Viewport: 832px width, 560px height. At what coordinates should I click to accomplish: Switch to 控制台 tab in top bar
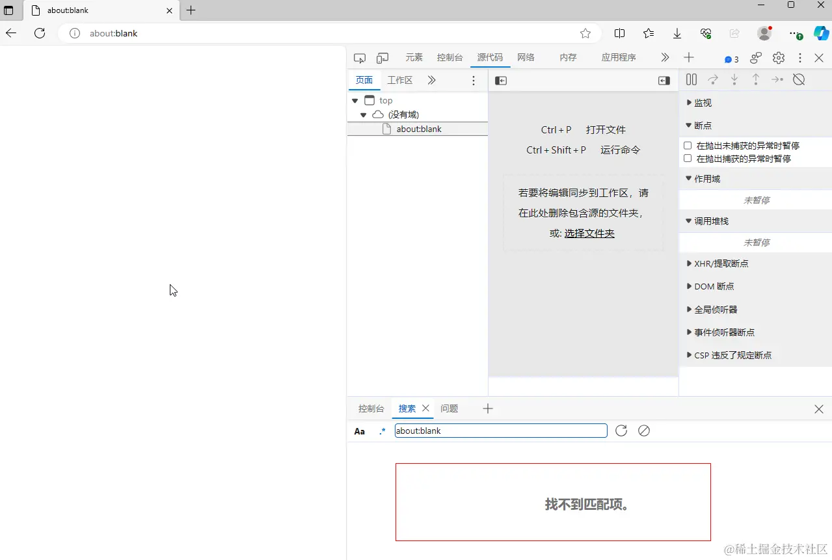pos(450,57)
